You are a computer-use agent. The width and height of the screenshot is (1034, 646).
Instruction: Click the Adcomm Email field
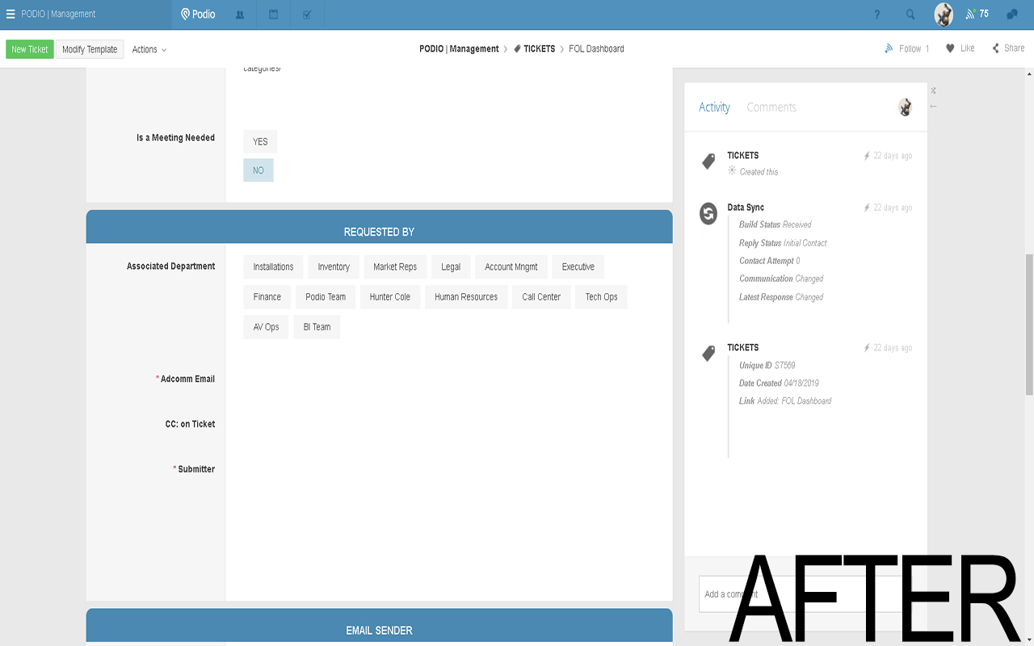click(x=448, y=379)
